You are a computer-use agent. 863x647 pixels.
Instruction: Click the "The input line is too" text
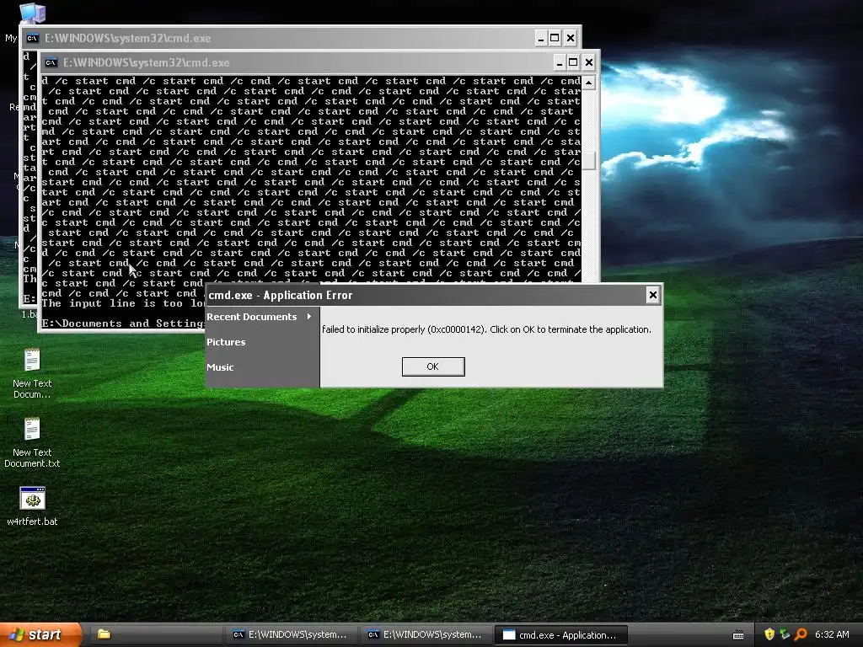pos(112,303)
